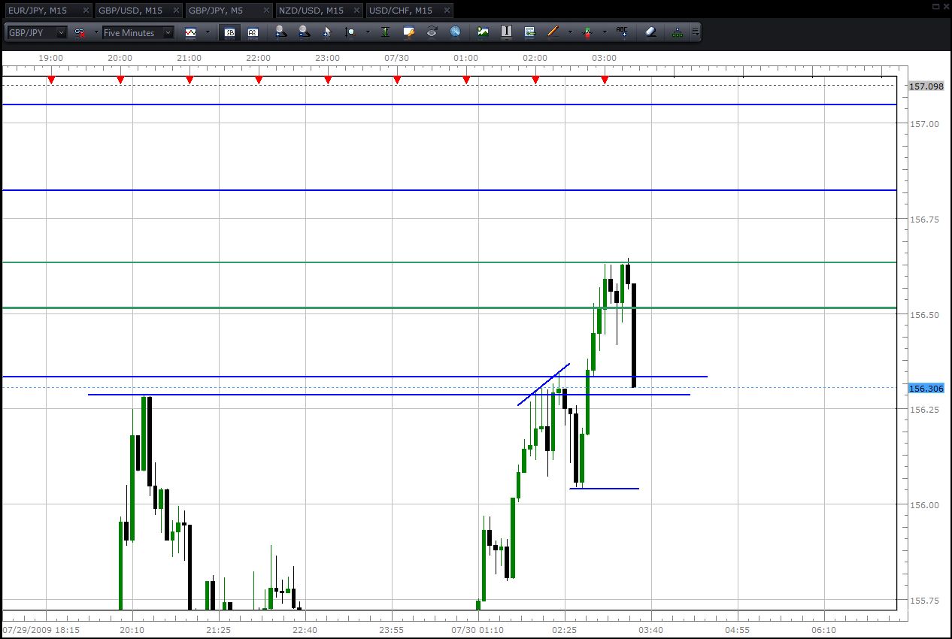
Task: Close the EUR/JPY, M15 tab
Action: 86,11
